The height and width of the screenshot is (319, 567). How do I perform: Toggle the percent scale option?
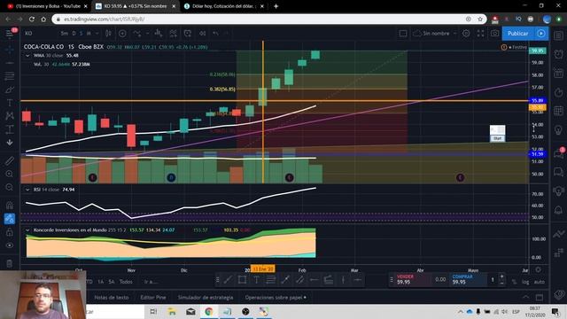click(x=514, y=282)
